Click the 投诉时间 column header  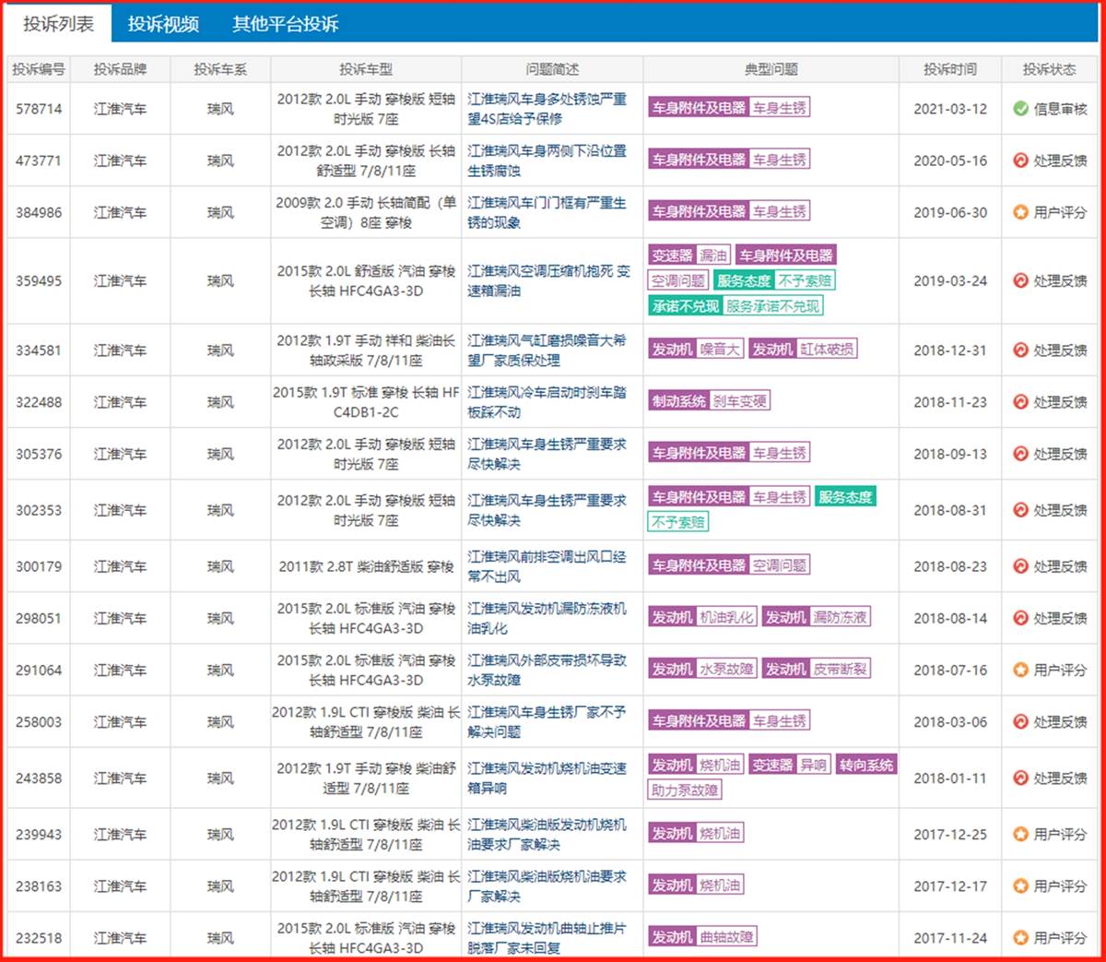(950, 69)
